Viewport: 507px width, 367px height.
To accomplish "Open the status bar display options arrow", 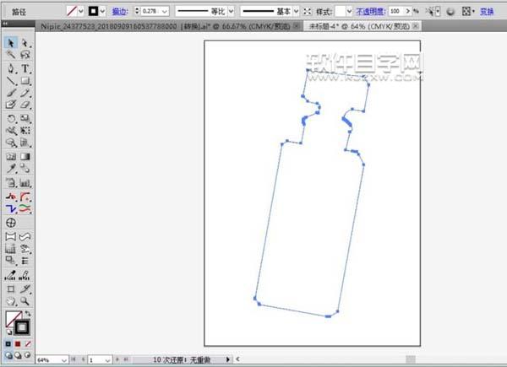I will 227,359.
